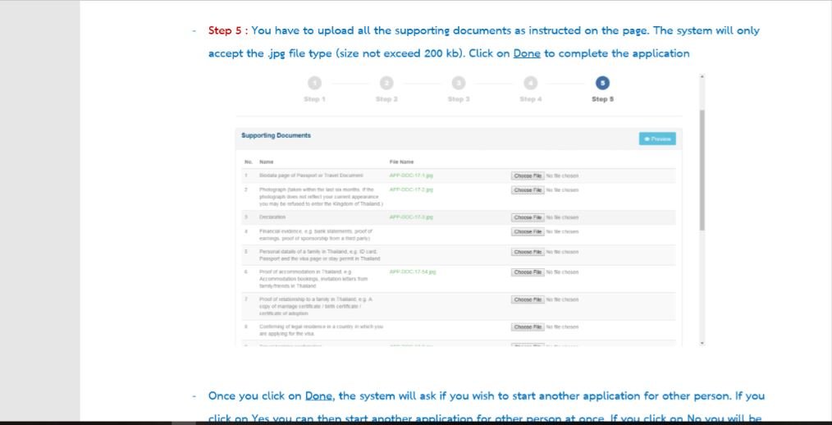
Task: Open the APP-DOC-17-54.jpg file link
Action: [412, 272]
